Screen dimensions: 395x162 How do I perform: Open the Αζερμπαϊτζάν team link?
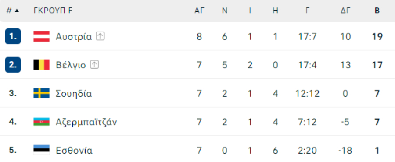(86, 122)
